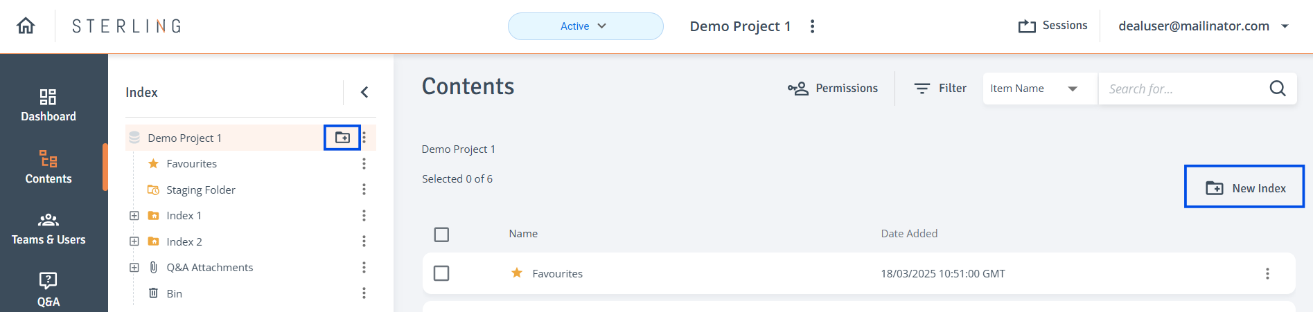This screenshot has width=1313, height=312.
Task: Expand the Index 1 tree node
Action: [x=134, y=216]
